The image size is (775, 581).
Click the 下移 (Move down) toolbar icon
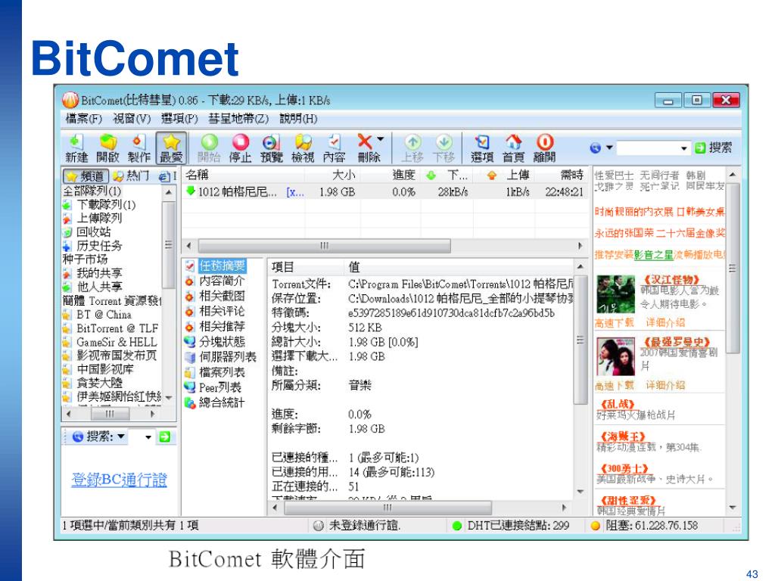[x=444, y=148]
